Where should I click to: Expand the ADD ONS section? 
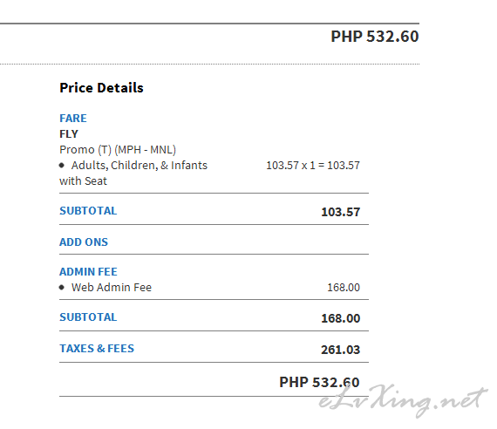point(84,242)
